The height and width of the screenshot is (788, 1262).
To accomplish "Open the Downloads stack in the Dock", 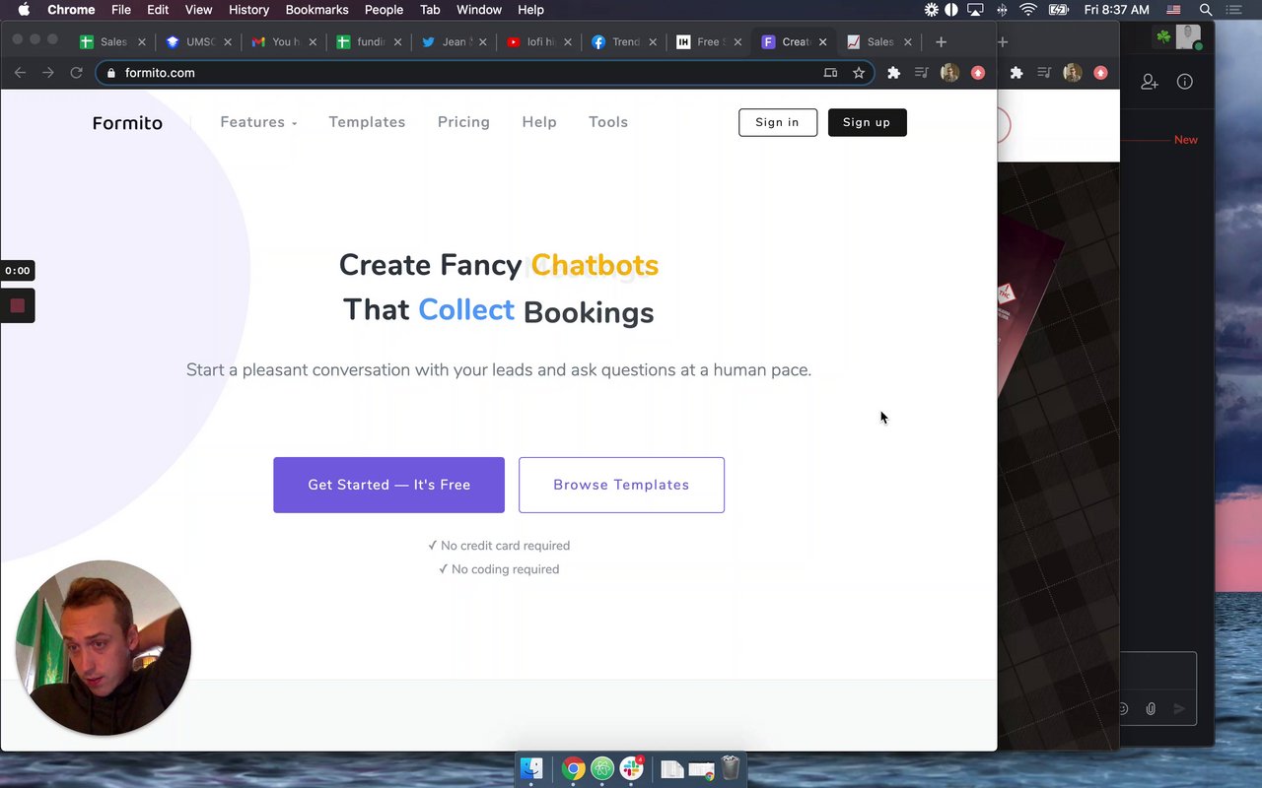I will [672, 769].
